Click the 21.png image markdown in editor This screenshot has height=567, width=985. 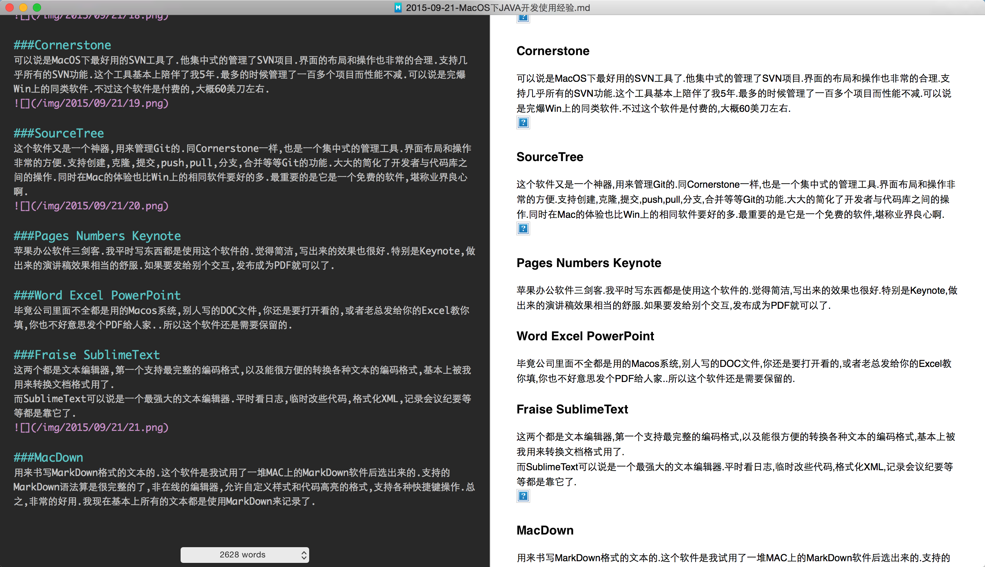[92, 427]
